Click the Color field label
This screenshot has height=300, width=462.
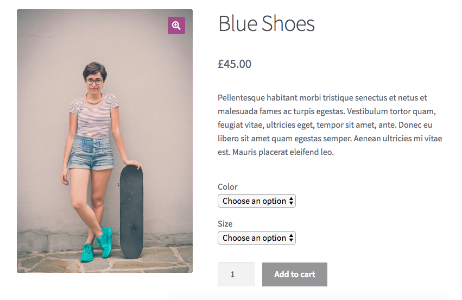coord(227,187)
